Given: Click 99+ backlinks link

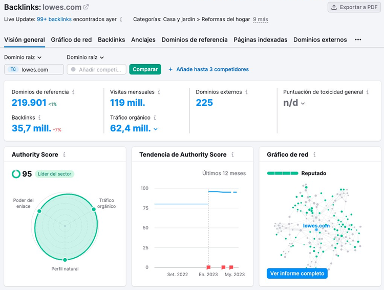Looking at the screenshot, I should [54, 19].
